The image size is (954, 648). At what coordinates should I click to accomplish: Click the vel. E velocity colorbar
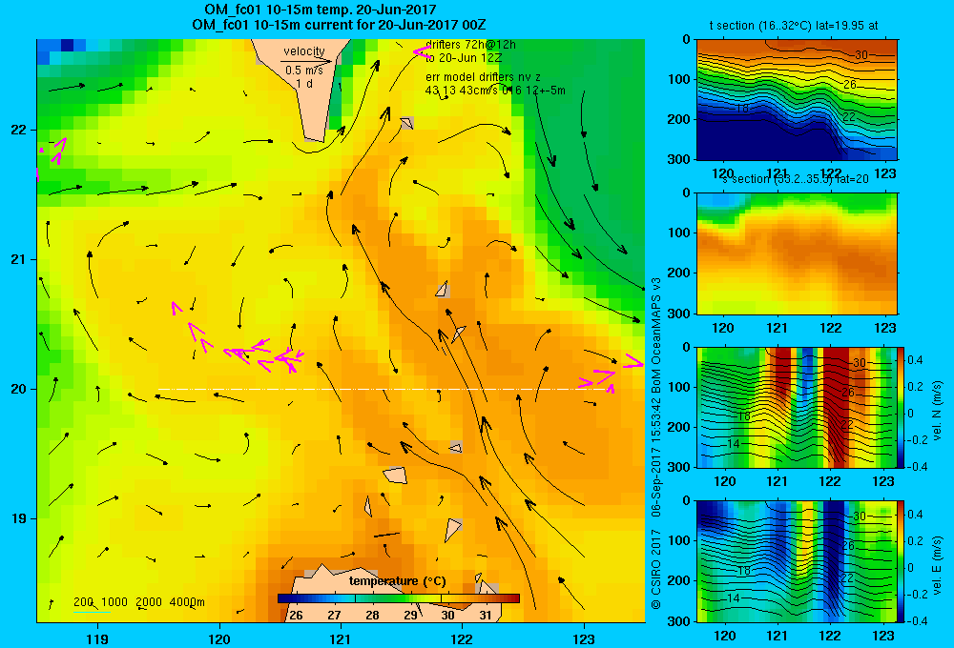(x=902, y=561)
